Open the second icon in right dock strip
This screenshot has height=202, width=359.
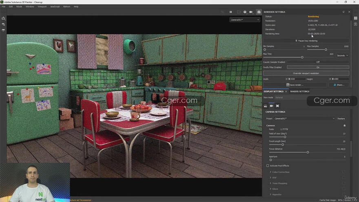(x=356, y=24)
